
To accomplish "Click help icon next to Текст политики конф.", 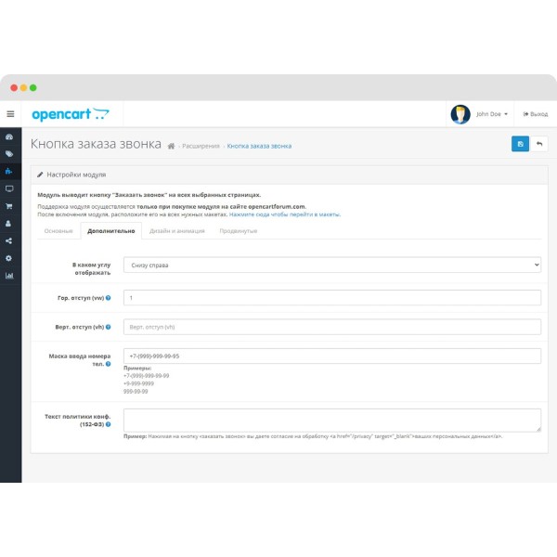I will coord(108,424).
